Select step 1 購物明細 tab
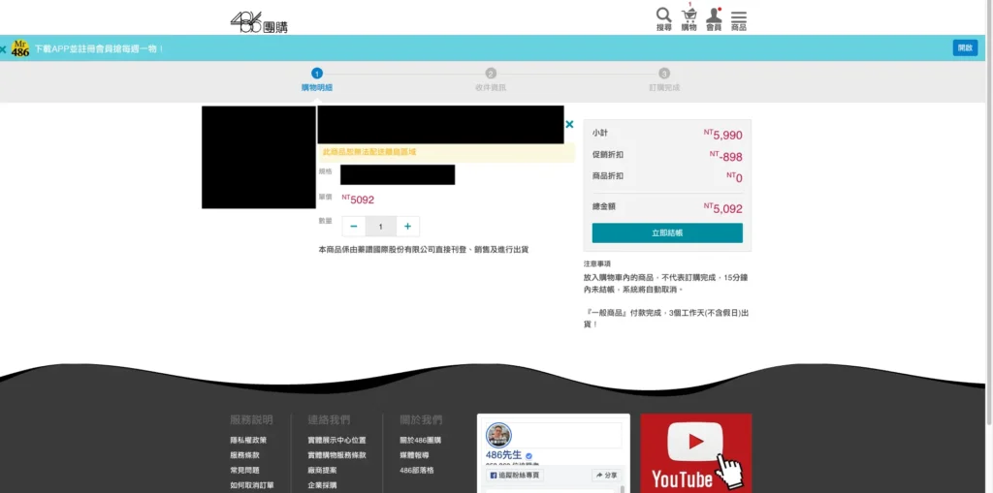Image resolution: width=993 pixels, height=493 pixels. [317, 80]
